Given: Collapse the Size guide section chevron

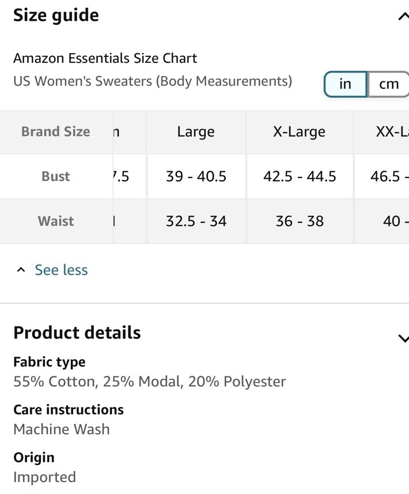Looking at the screenshot, I should pos(403,16).
